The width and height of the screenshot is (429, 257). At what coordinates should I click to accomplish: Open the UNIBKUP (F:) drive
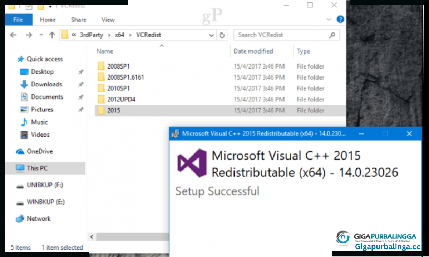(x=45, y=185)
